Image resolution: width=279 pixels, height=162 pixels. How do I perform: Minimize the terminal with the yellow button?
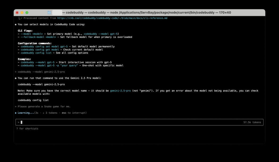[22, 13]
